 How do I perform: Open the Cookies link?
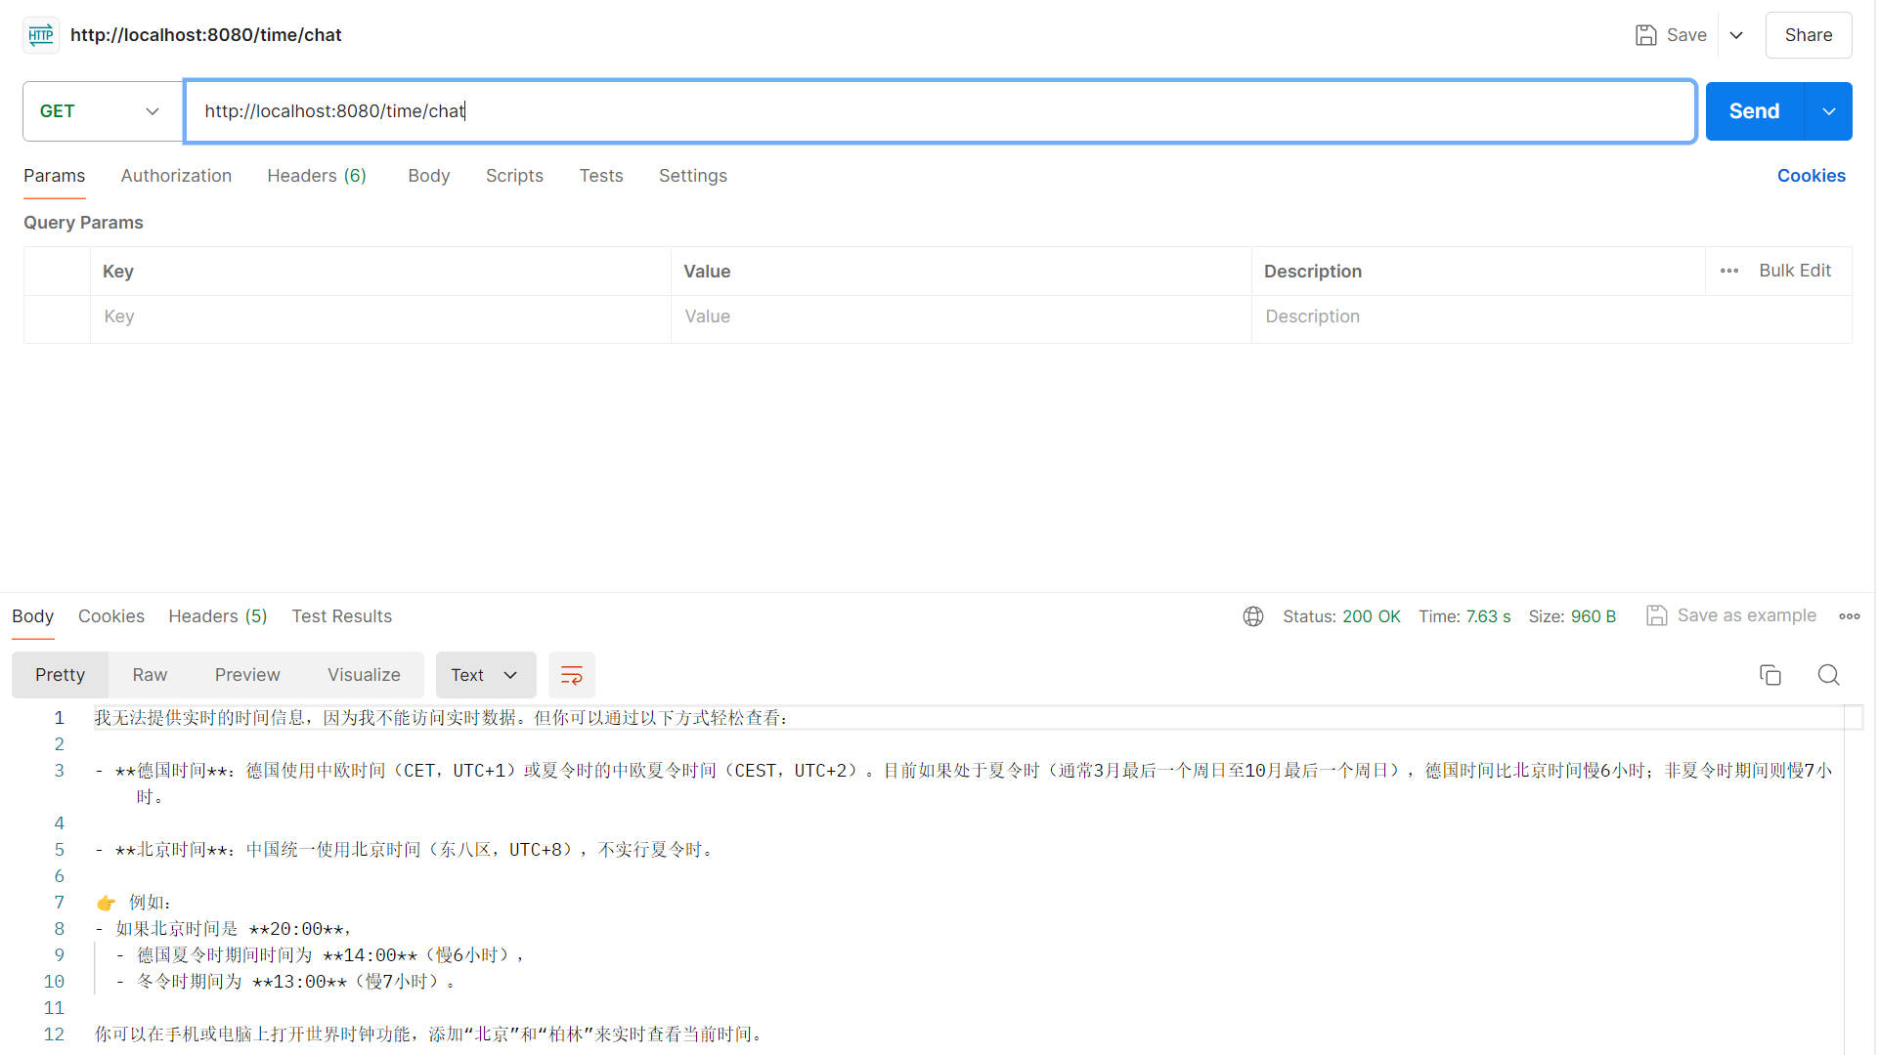1813,176
